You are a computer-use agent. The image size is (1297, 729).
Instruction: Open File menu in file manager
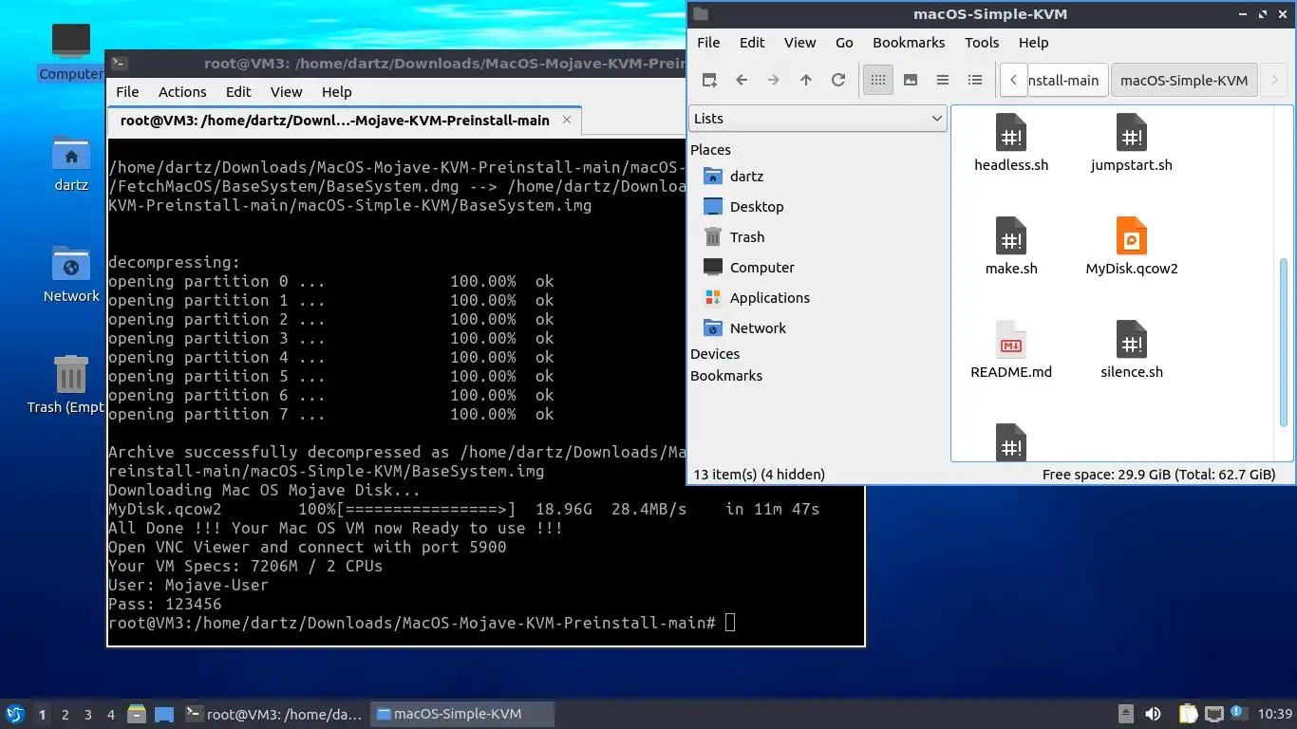[708, 43]
